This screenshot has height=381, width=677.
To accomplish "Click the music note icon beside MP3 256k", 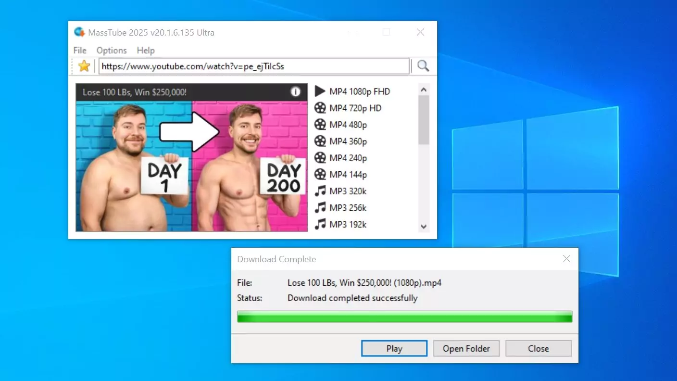I will pos(320,208).
